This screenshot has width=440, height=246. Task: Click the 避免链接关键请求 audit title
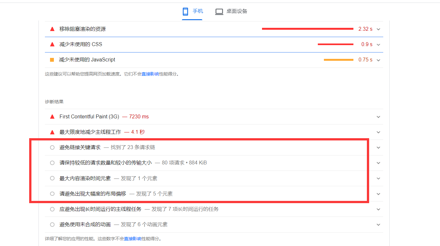[80, 147]
